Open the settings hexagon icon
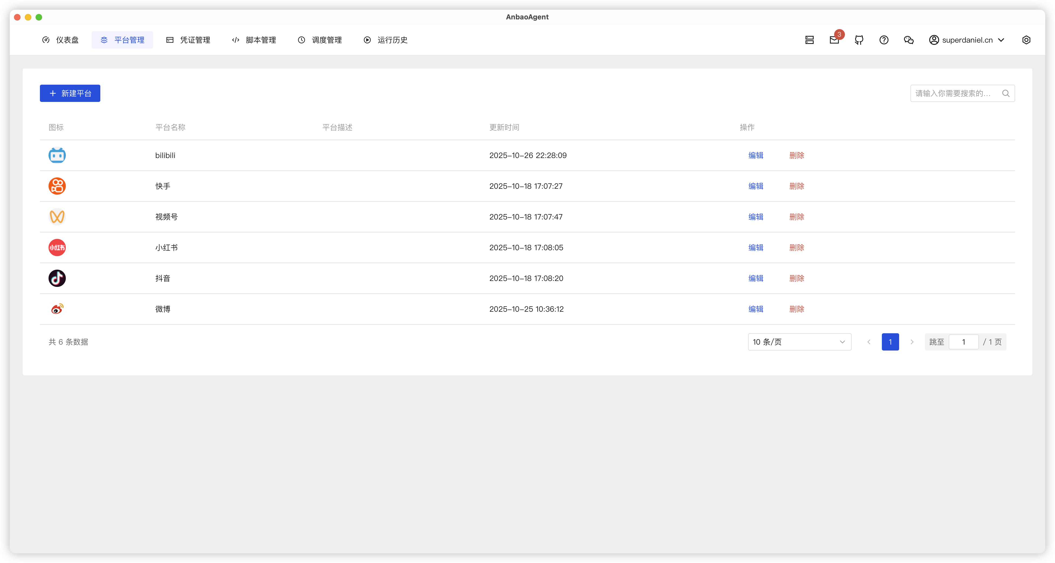The width and height of the screenshot is (1055, 563). click(x=1026, y=40)
